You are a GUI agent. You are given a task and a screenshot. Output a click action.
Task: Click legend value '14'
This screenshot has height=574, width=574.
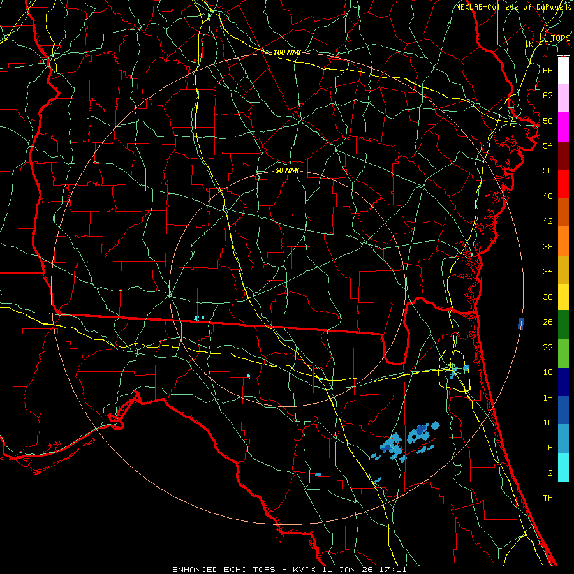click(x=548, y=397)
